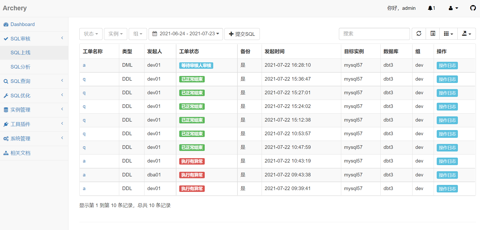Click the 实例管理 database icon

pos(6,110)
